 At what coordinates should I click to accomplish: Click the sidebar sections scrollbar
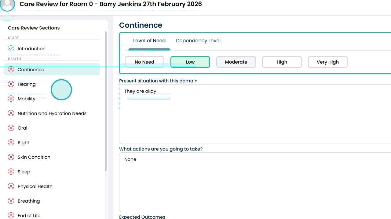pos(106,100)
